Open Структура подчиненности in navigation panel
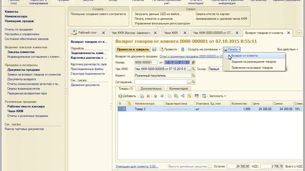The height and width of the screenshot is (171, 305). [88, 74]
